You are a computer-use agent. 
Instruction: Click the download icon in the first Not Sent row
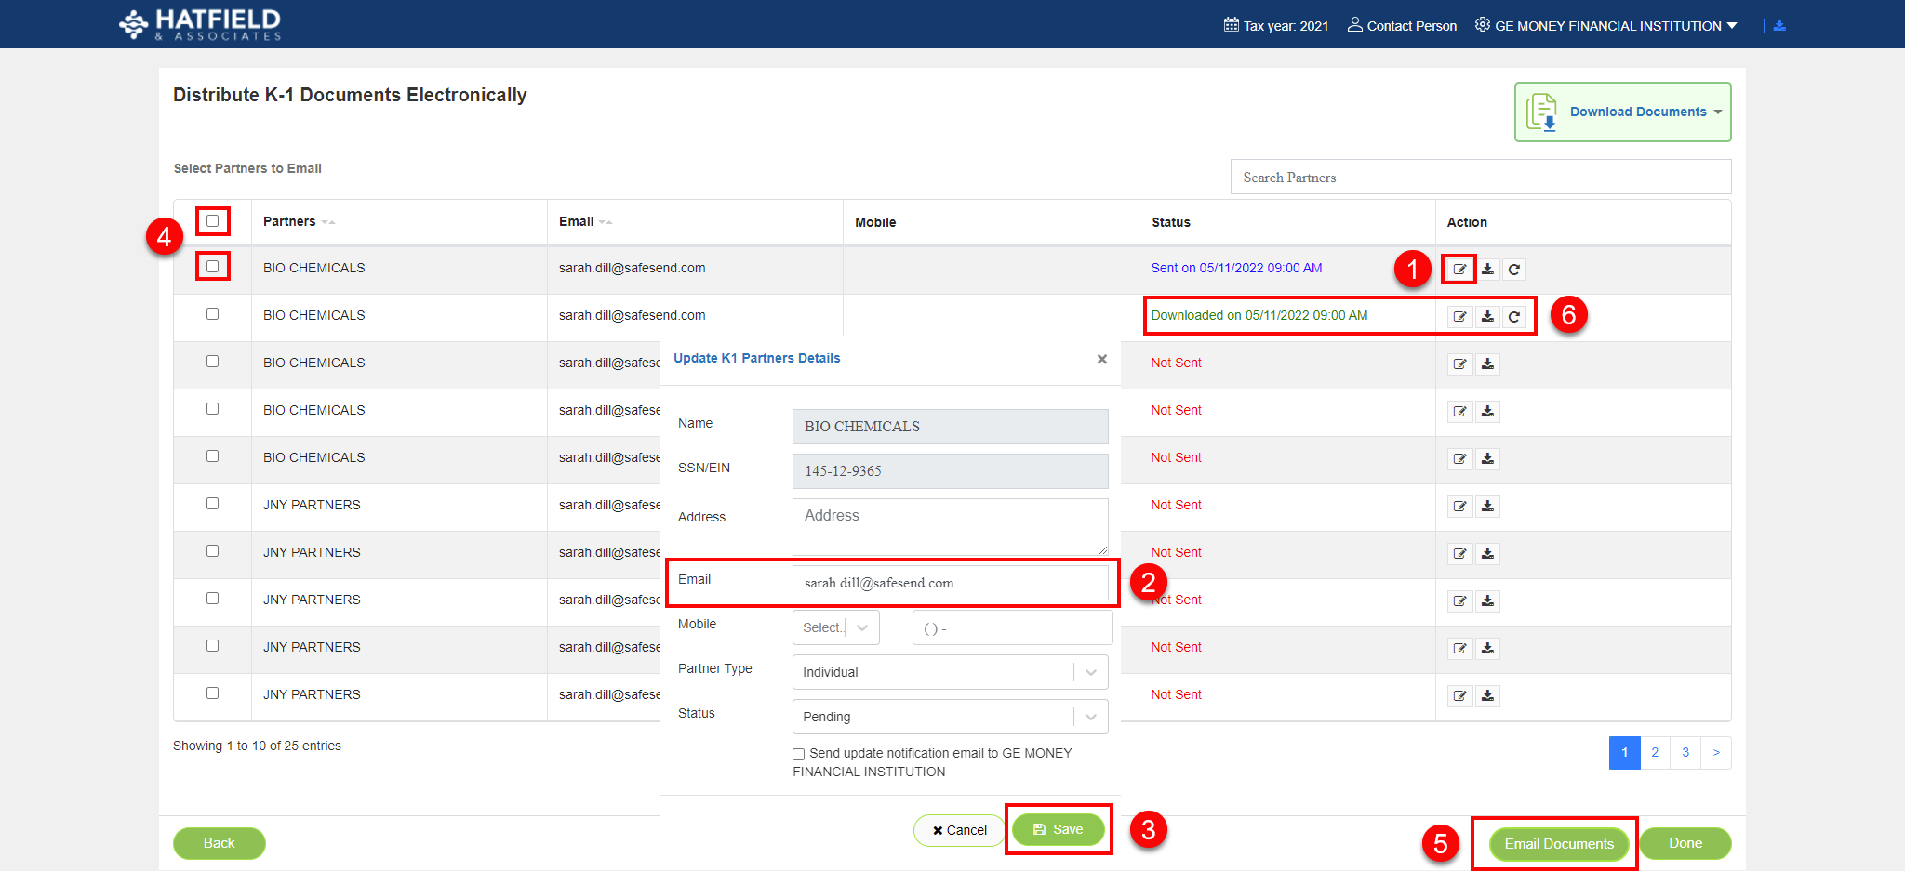1487,364
